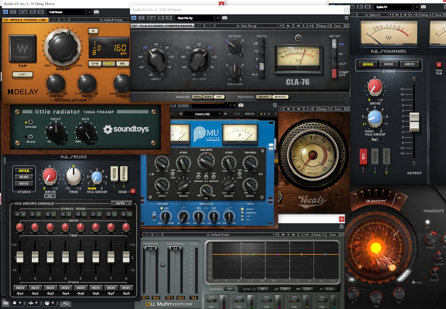Click the CLA-76 INPUT knob
This screenshot has height=309, width=446.
(x=156, y=59)
